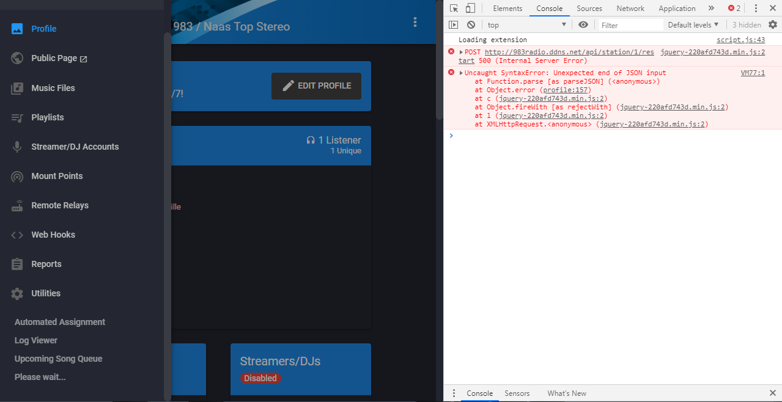782x402 pixels.
Task: Click the EDIT PROFILE button
Action: (316, 86)
